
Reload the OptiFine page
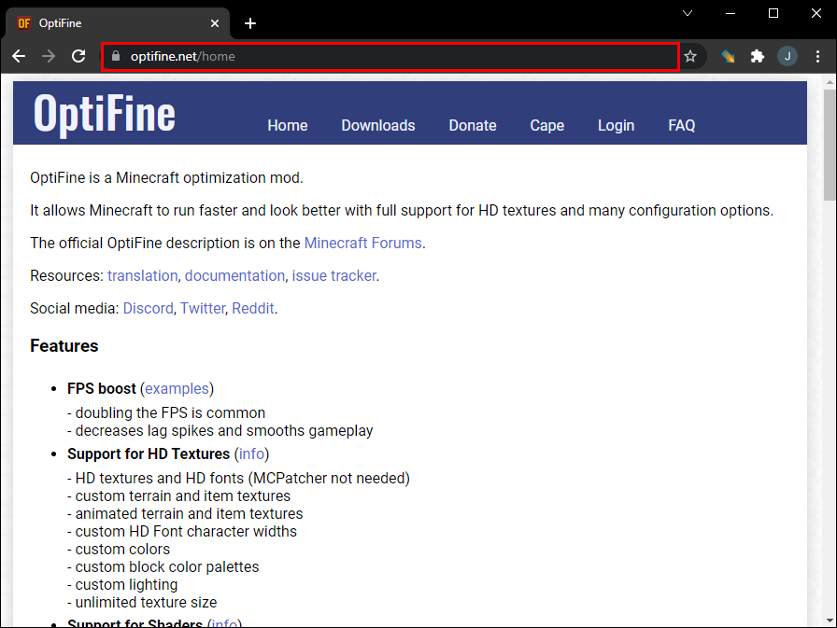pos(78,56)
